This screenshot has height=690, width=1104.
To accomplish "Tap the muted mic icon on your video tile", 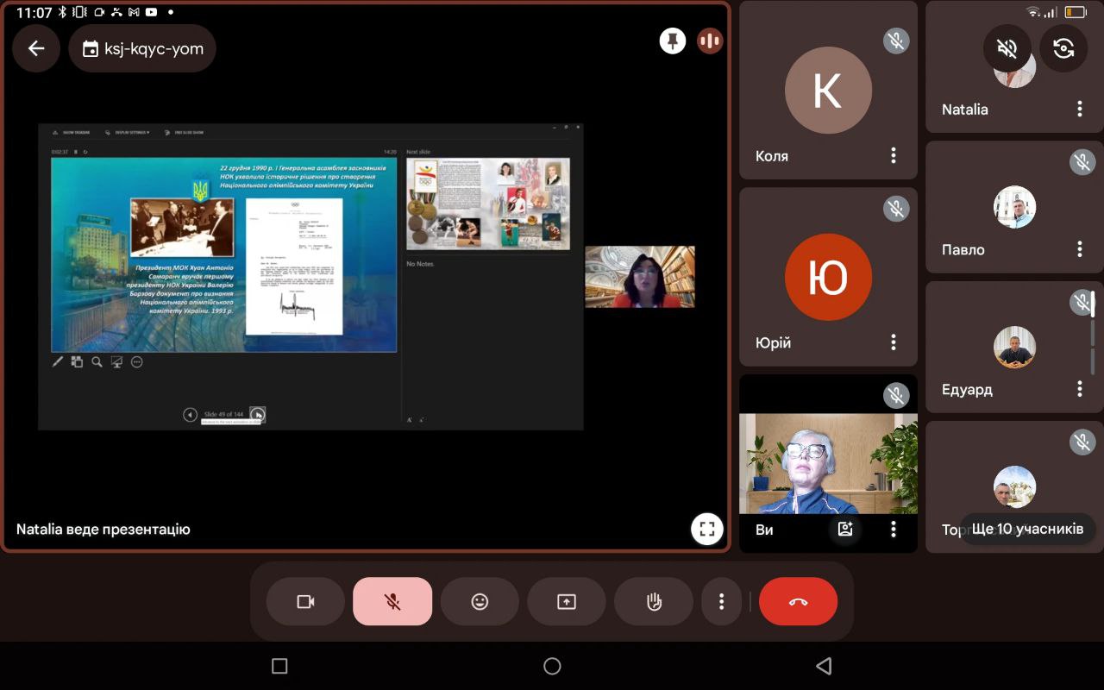I will pos(896,395).
